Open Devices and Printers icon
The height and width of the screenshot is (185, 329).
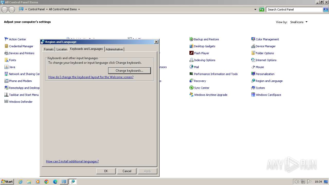pyautogui.click(x=6, y=53)
